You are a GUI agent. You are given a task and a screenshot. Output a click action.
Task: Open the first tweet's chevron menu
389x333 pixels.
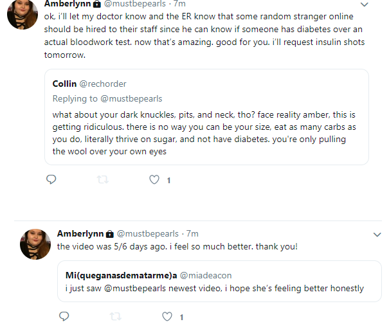364,4
